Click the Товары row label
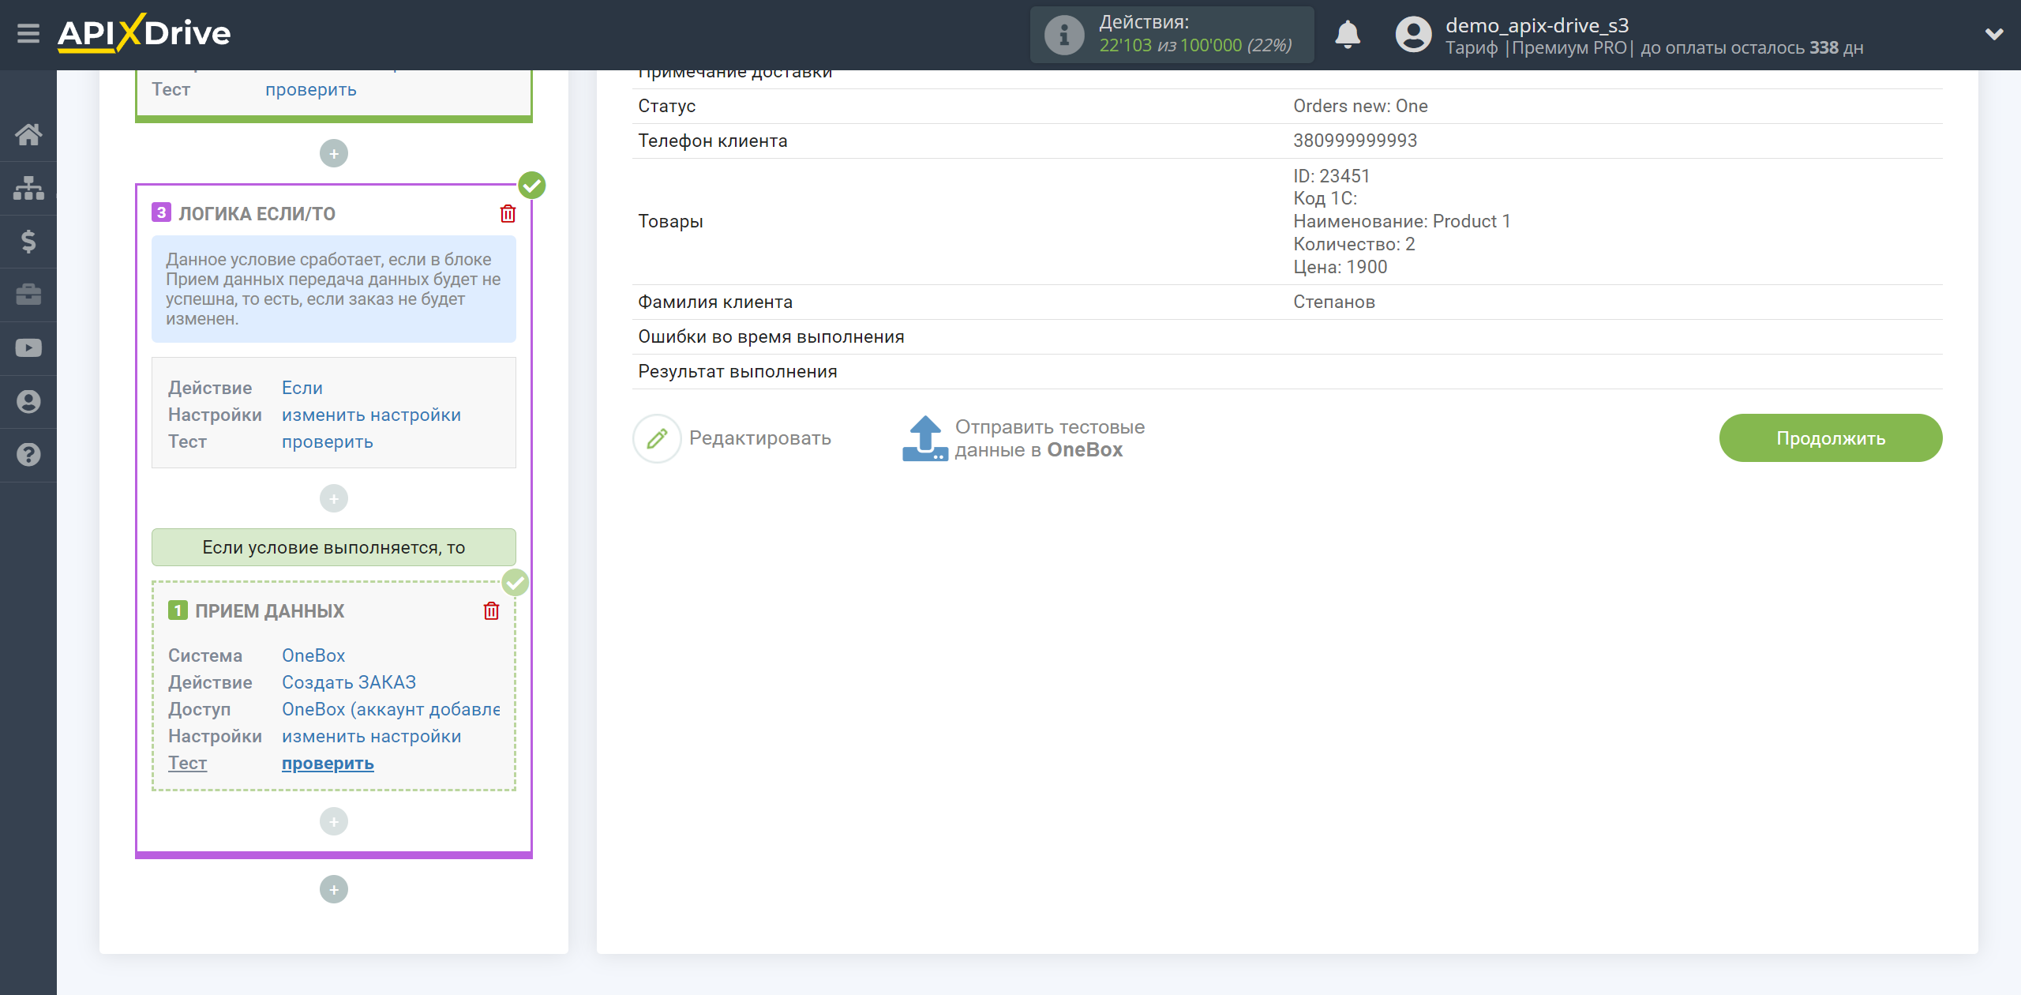Screen dimensions: 2021x995 [670, 221]
